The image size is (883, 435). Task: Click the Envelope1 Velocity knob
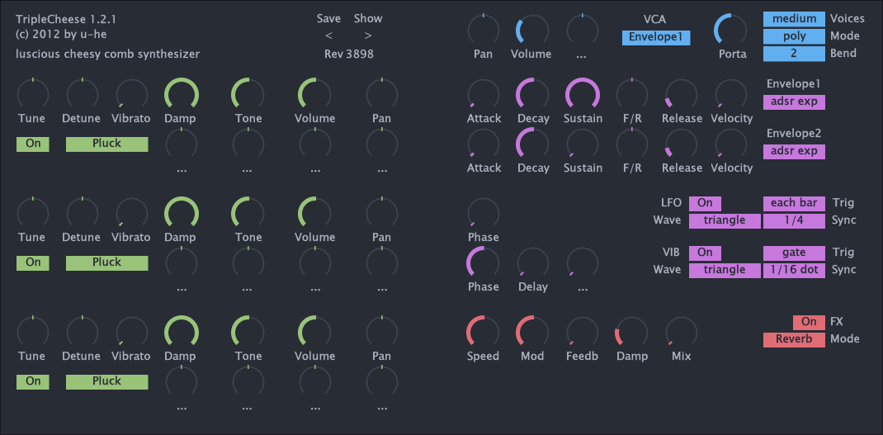pos(731,93)
